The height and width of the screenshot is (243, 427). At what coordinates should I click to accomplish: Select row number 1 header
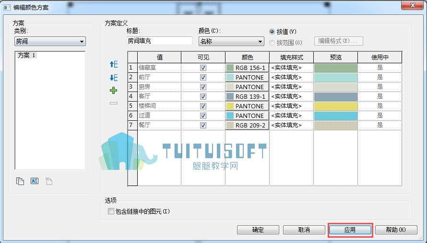tap(132, 68)
